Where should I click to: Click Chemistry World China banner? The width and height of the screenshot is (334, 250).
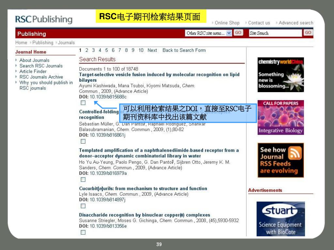(x=281, y=75)
